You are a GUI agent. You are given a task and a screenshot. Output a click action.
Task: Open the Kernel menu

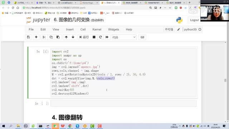click(x=97, y=29)
